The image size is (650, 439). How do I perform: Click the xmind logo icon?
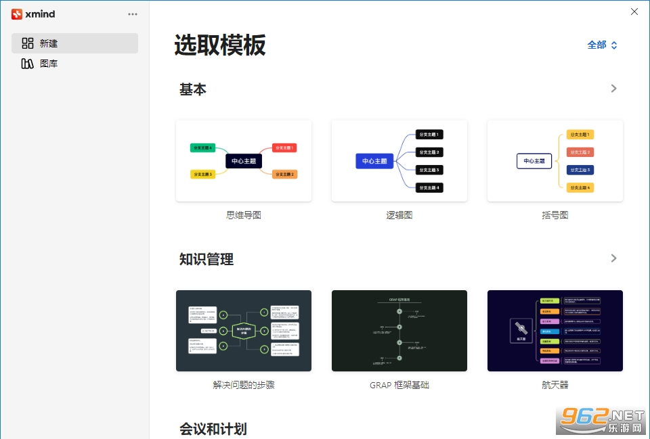pyautogui.click(x=16, y=14)
